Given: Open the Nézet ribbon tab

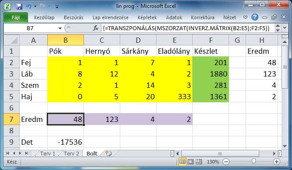Looking at the screenshot, I should tap(229, 17).
